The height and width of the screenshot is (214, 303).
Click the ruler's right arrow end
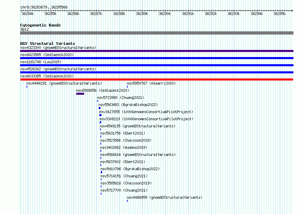pos(292,11)
